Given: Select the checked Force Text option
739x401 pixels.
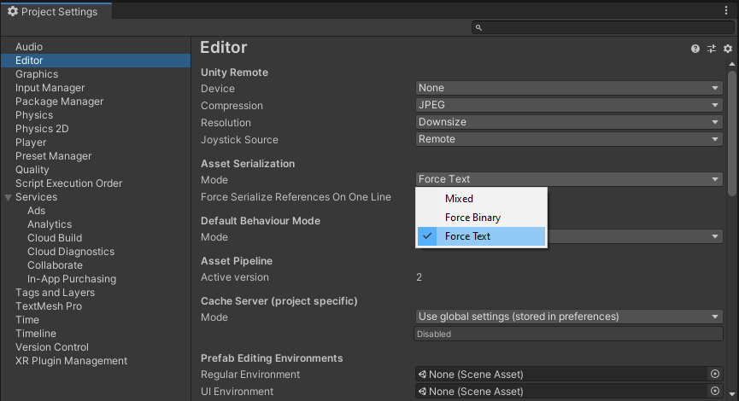Looking at the screenshot, I should click(467, 236).
